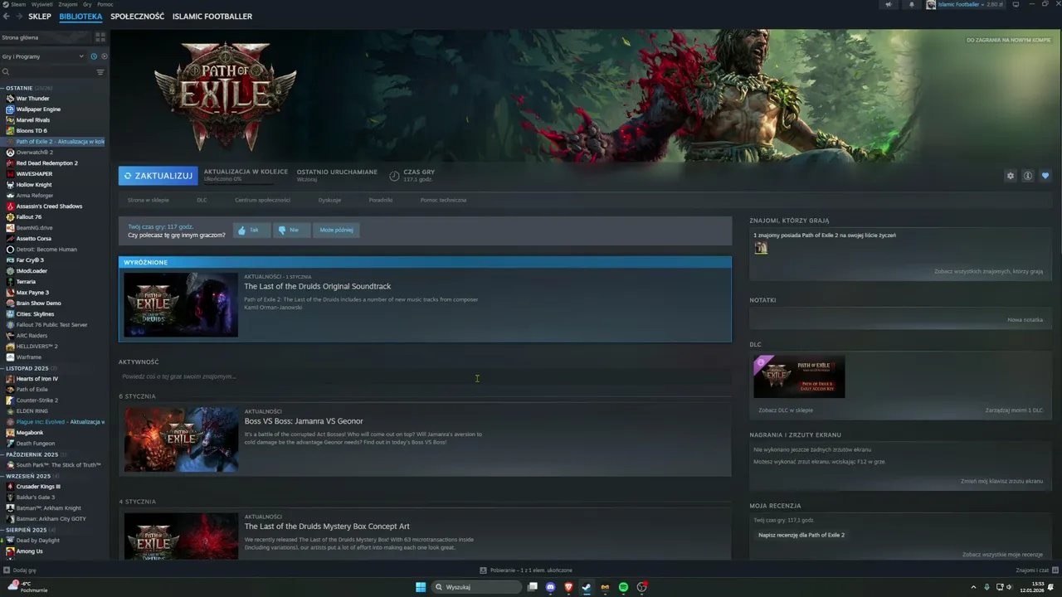Go to the SKLEP tab
The width and height of the screenshot is (1062, 597).
tap(39, 17)
